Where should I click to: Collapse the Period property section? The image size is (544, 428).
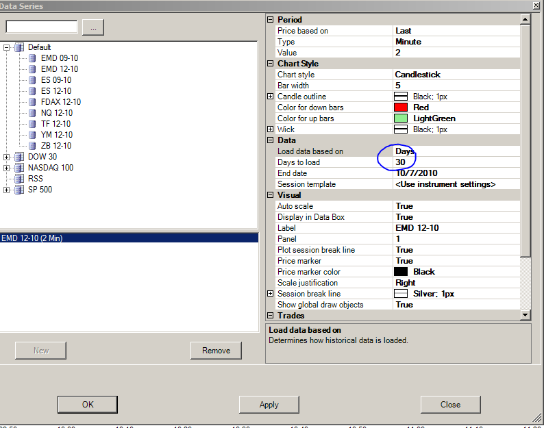pos(270,19)
